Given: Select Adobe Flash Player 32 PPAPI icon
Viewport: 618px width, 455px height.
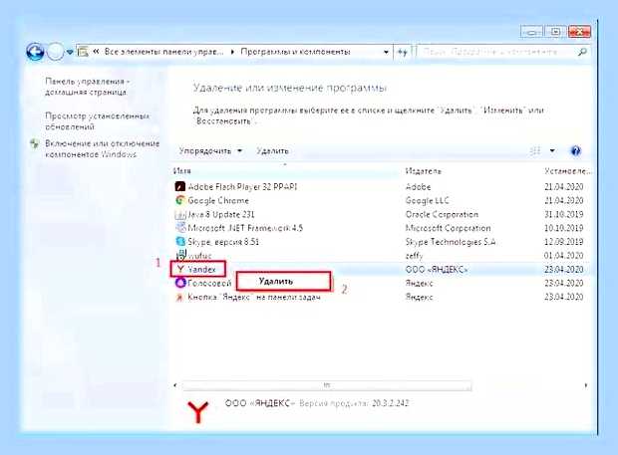Looking at the screenshot, I should point(180,186).
